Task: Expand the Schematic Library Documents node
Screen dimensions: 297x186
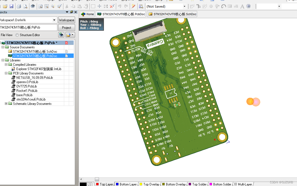Action: [6, 103]
